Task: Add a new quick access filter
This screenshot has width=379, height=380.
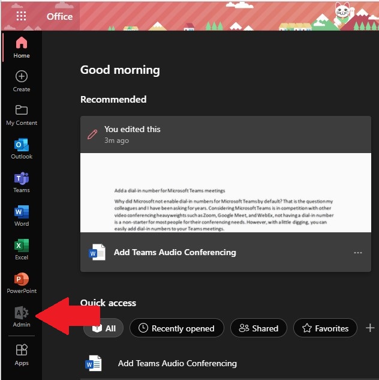Action: coord(370,328)
